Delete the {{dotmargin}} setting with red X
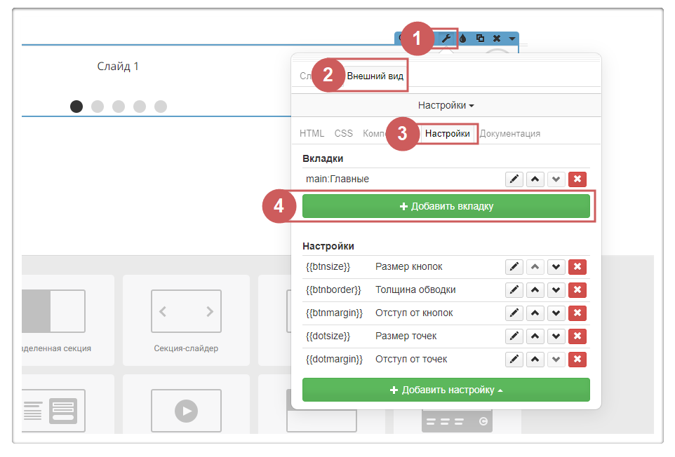Image resolution: width=675 pixels, height=457 pixels. click(577, 360)
